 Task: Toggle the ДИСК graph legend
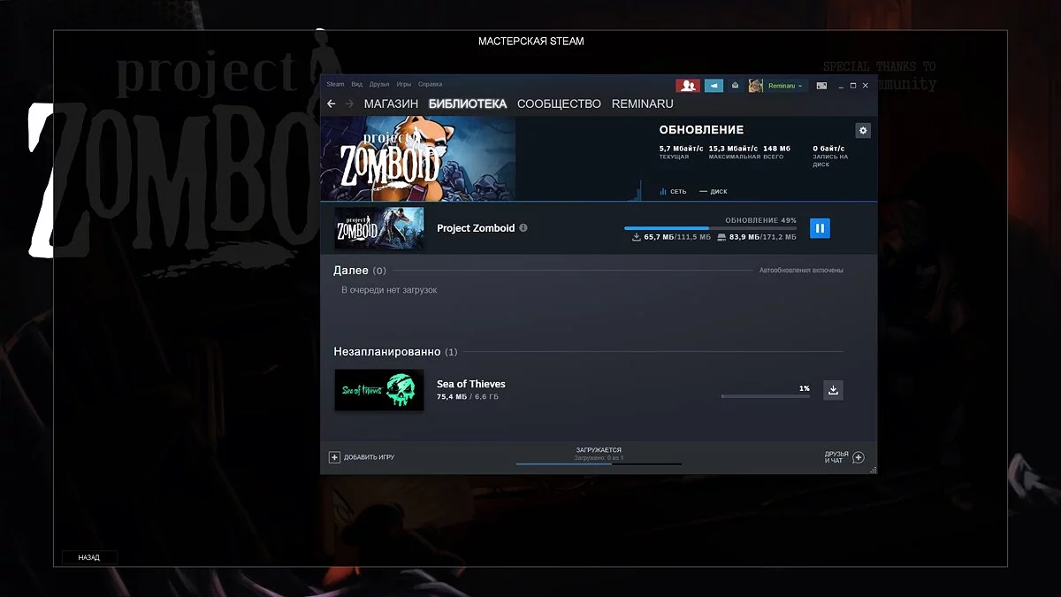714,192
